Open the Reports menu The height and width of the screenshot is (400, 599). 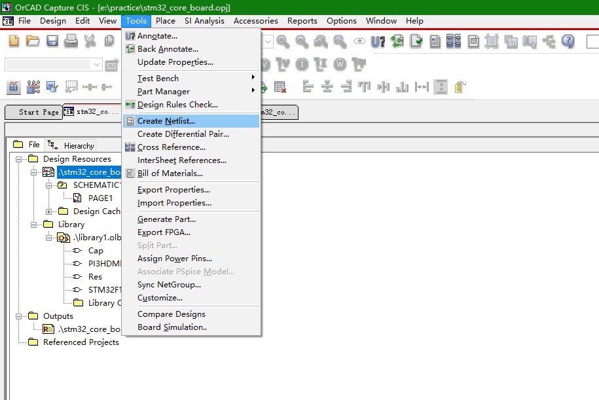(302, 21)
